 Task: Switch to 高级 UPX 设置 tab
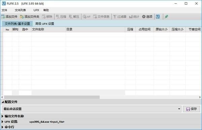44,23
